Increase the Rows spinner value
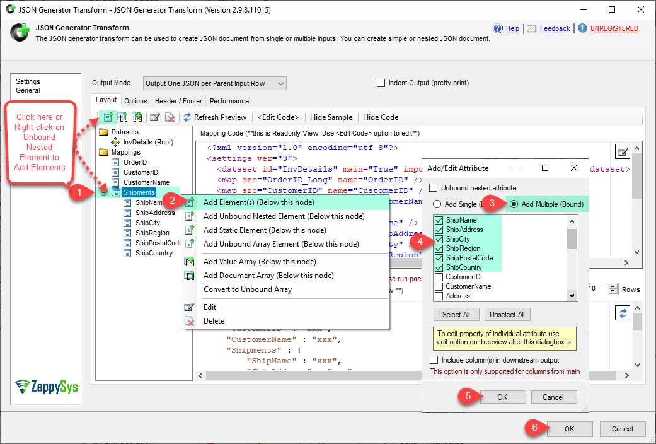 tap(613, 286)
